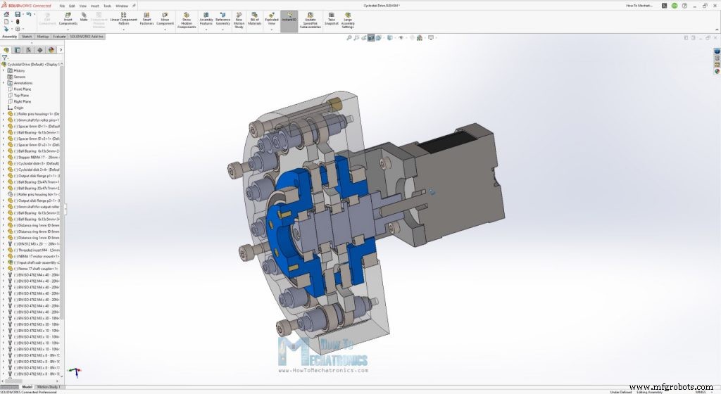Click the tree filter funnel icon
The image size is (721, 394).
point(5,58)
